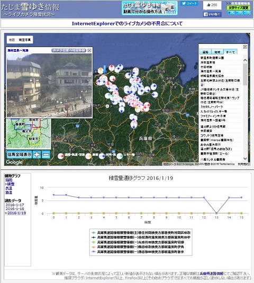Viewport: 254px width, 283px height.
Task: Click the camera list scrollbar thumb
Action: click(245, 74)
